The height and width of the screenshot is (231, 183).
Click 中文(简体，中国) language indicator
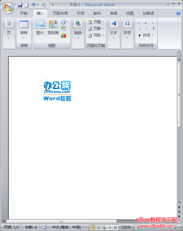pos(66,227)
